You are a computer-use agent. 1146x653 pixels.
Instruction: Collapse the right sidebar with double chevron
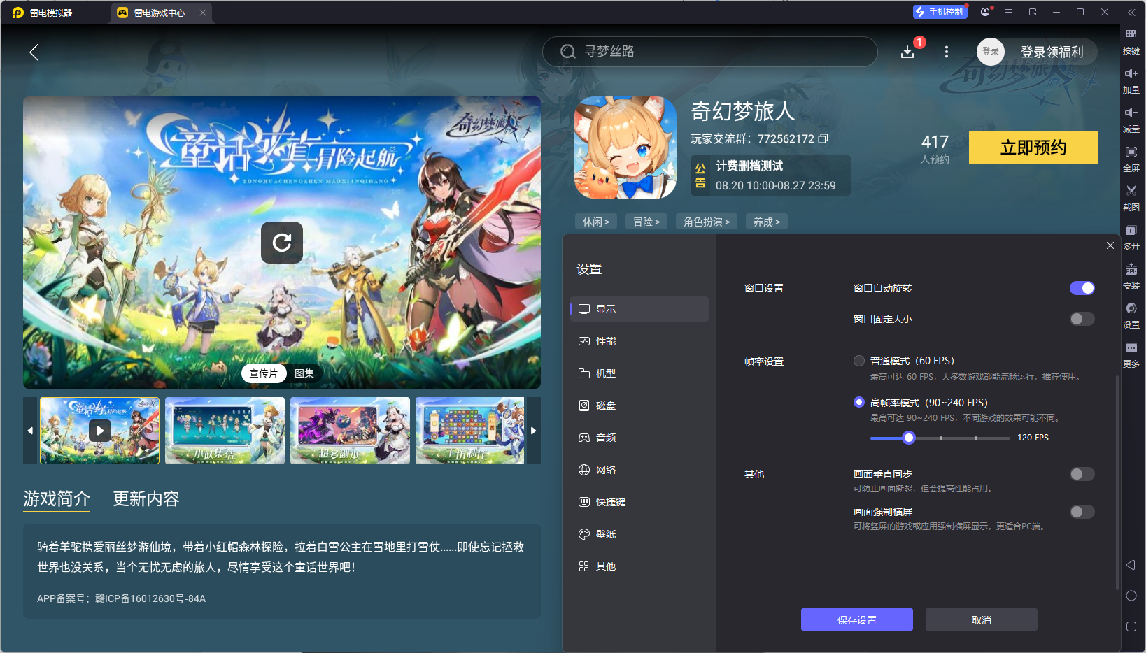(x=1131, y=13)
